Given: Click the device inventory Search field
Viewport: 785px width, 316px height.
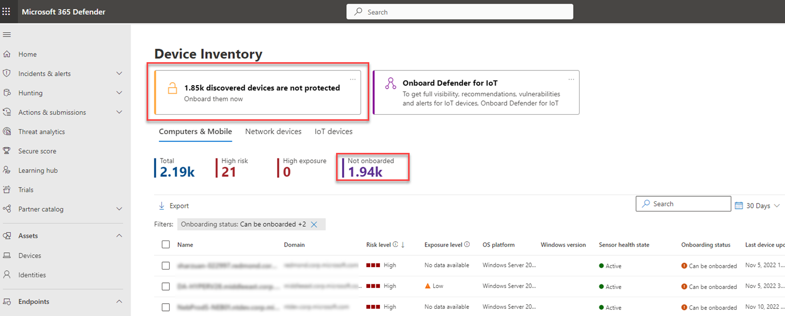Looking at the screenshot, I should click(x=683, y=204).
